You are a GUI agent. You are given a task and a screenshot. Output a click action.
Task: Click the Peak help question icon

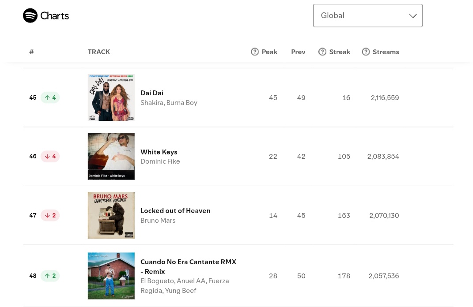pos(254,52)
